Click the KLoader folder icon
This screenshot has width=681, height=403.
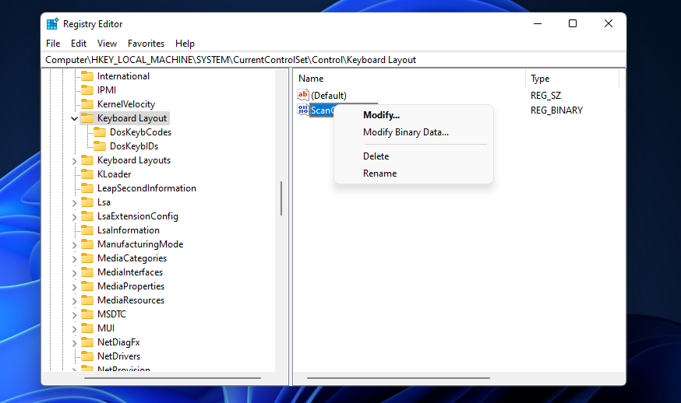coord(87,174)
